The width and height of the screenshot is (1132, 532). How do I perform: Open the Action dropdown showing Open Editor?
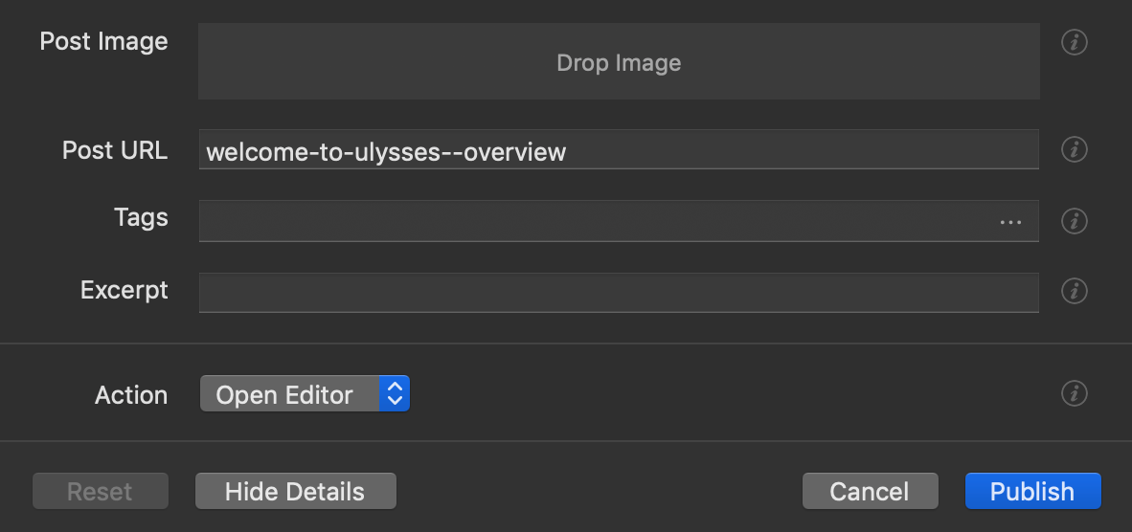tap(305, 394)
